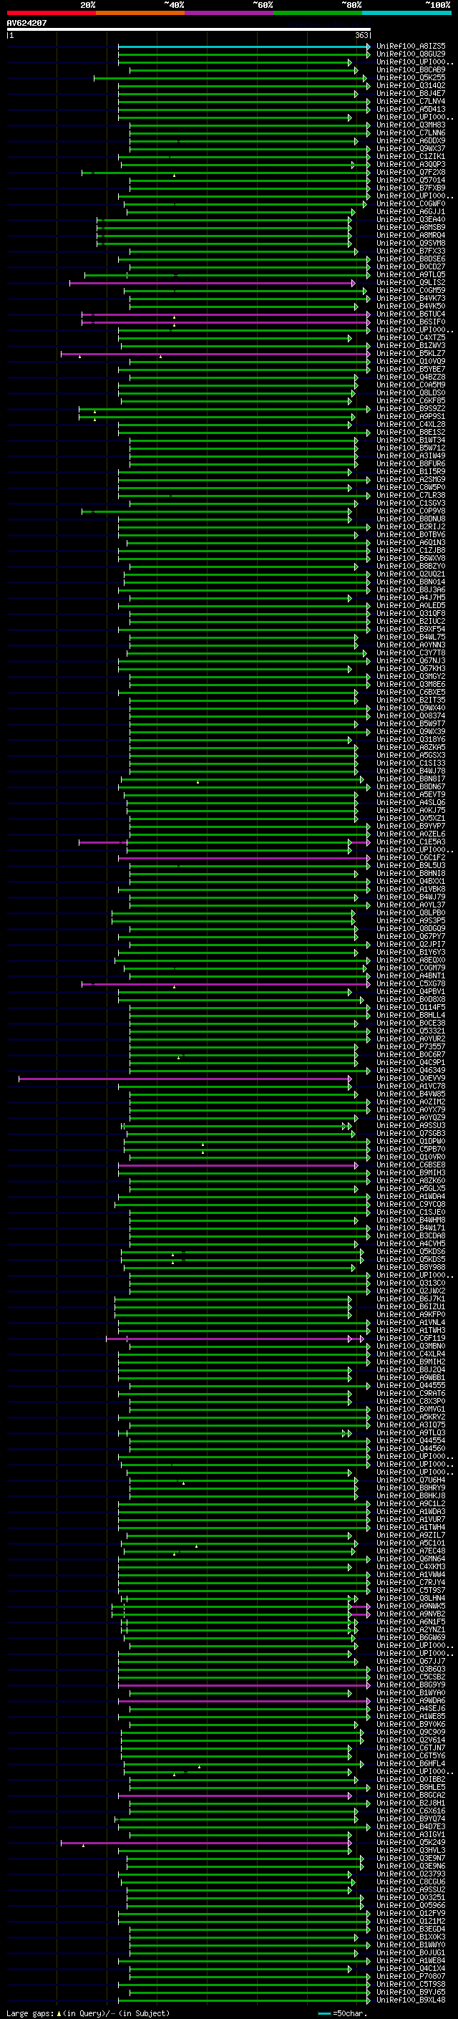Click the UniRef100_A1VC78 label

coord(411,1086)
